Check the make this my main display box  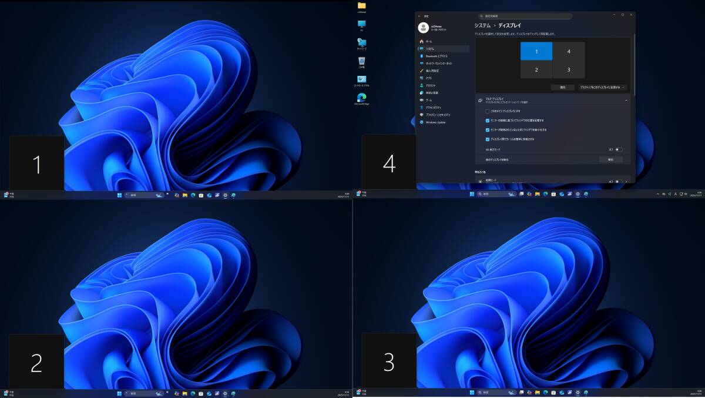(488, 111)
